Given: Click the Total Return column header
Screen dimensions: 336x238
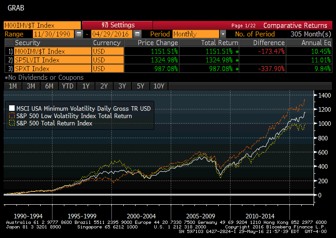Looking at the screenshot, I should pyautogui.click(x=209, y=43).
